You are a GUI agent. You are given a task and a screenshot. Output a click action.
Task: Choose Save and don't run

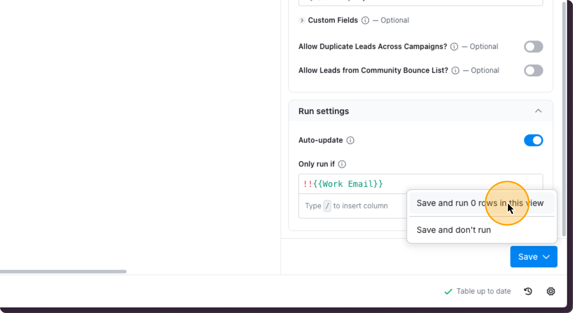click(x=454, y=230)
